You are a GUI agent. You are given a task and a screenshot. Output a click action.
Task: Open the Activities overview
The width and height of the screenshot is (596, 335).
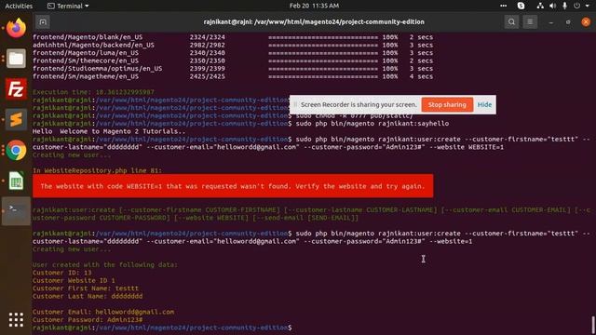(x=19, y=6)
